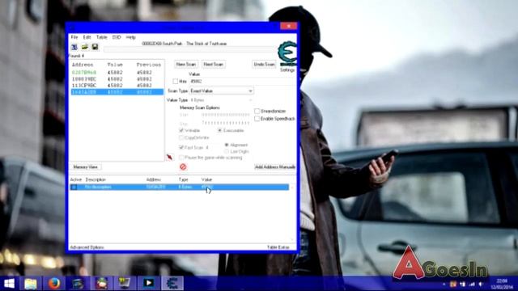Toggle the Writable checkbox

181,130
